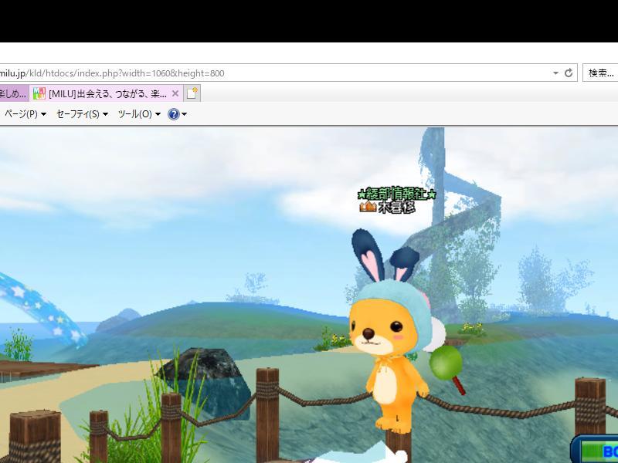Close the [MILU] browser tab
Screen dimensions: 618x463
point(175,93)
